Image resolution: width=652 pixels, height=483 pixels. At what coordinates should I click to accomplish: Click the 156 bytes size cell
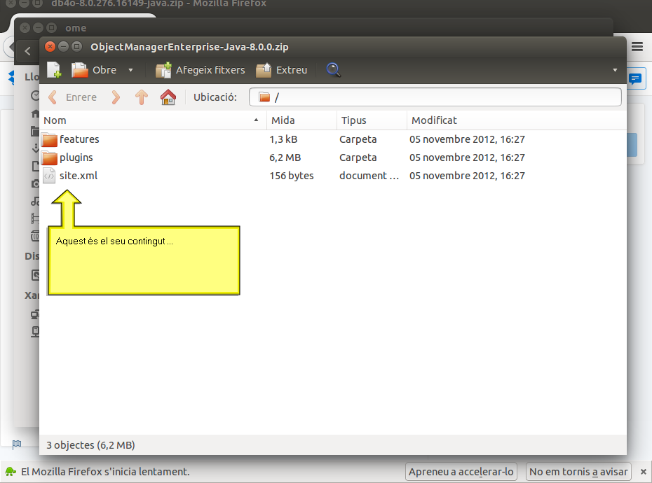(x=292, y=176)
